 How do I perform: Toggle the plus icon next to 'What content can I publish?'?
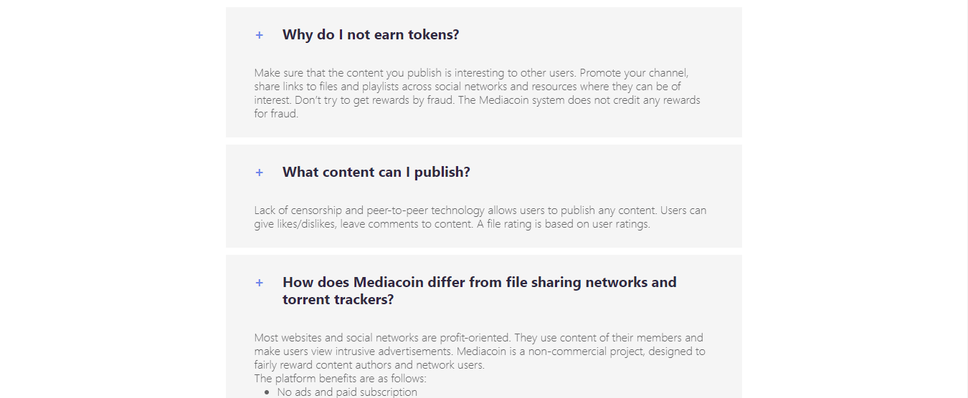tap(259, 173)
